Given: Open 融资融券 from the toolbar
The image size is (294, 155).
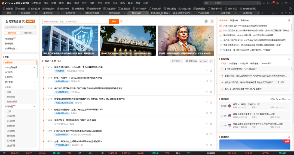Looking at the screenshot, I should [x=199, y=9].
